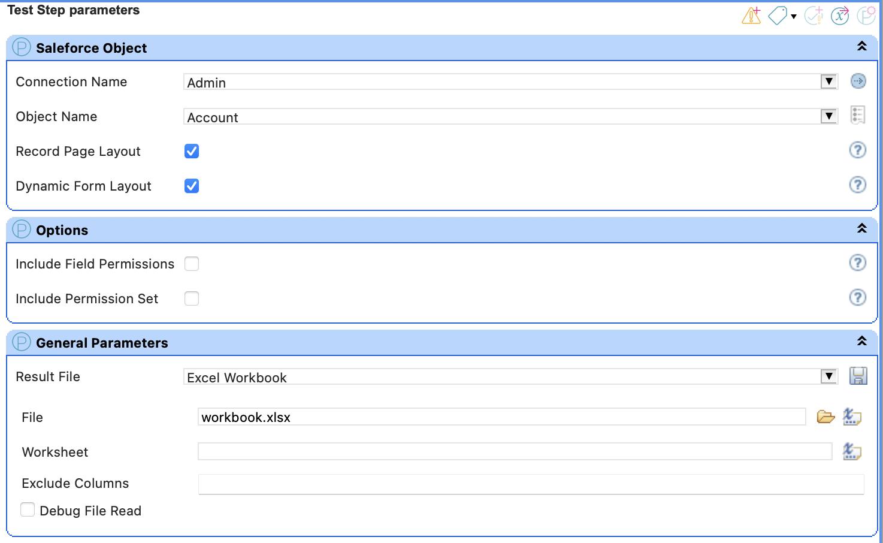Enable the Include Permission Set option

191,298
